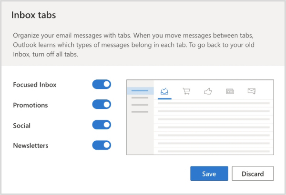Click the Social label

pyautogui.click(x=22, y=126)
